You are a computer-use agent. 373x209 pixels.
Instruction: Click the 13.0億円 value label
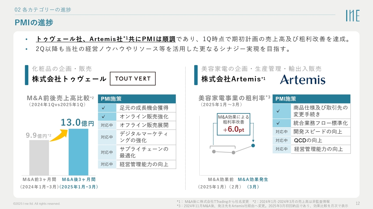click(77, 123)
